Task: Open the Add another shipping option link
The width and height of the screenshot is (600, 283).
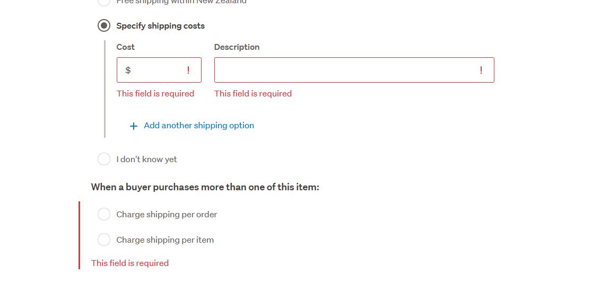Action: pos(199,126)
